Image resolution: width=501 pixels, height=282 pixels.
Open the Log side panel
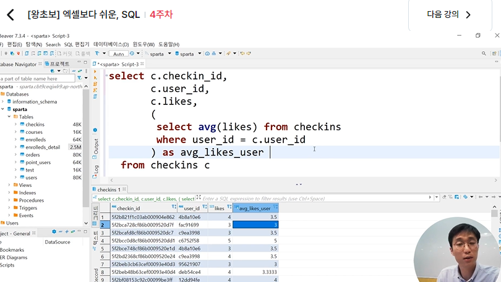pyautogui.click(x=95, y=172)
